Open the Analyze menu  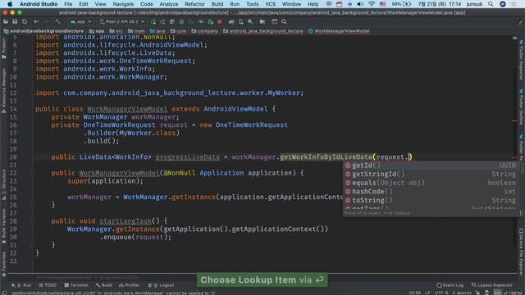(x=169, y=4)
